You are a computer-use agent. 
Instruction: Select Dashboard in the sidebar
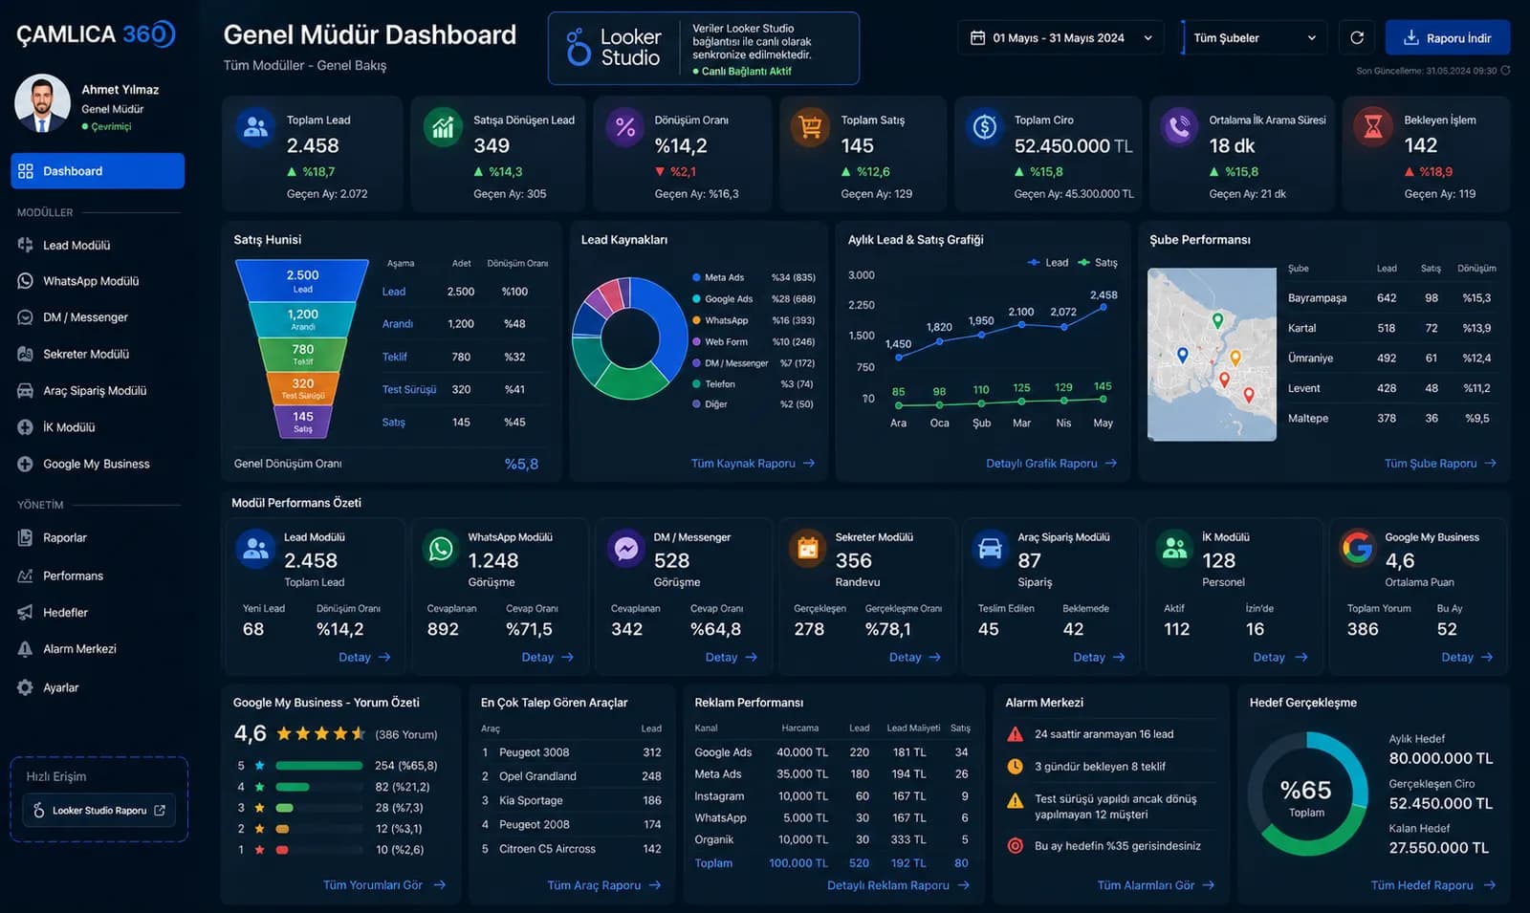(98, 171)
